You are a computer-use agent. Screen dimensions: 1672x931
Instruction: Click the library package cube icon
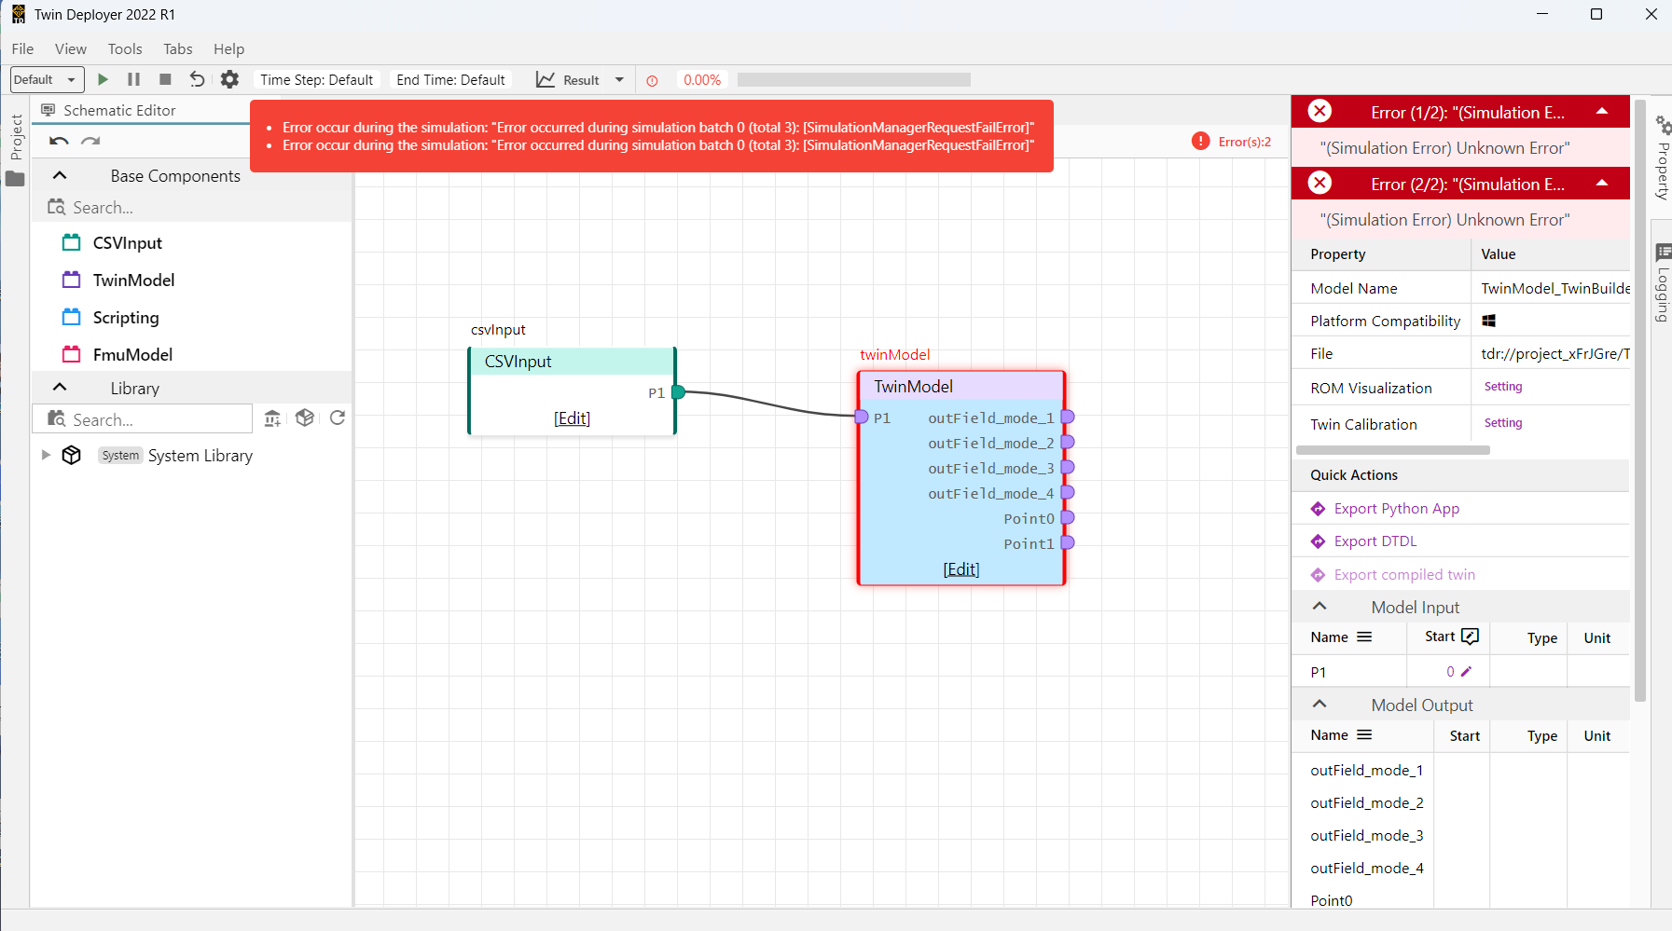pos(305,418)
